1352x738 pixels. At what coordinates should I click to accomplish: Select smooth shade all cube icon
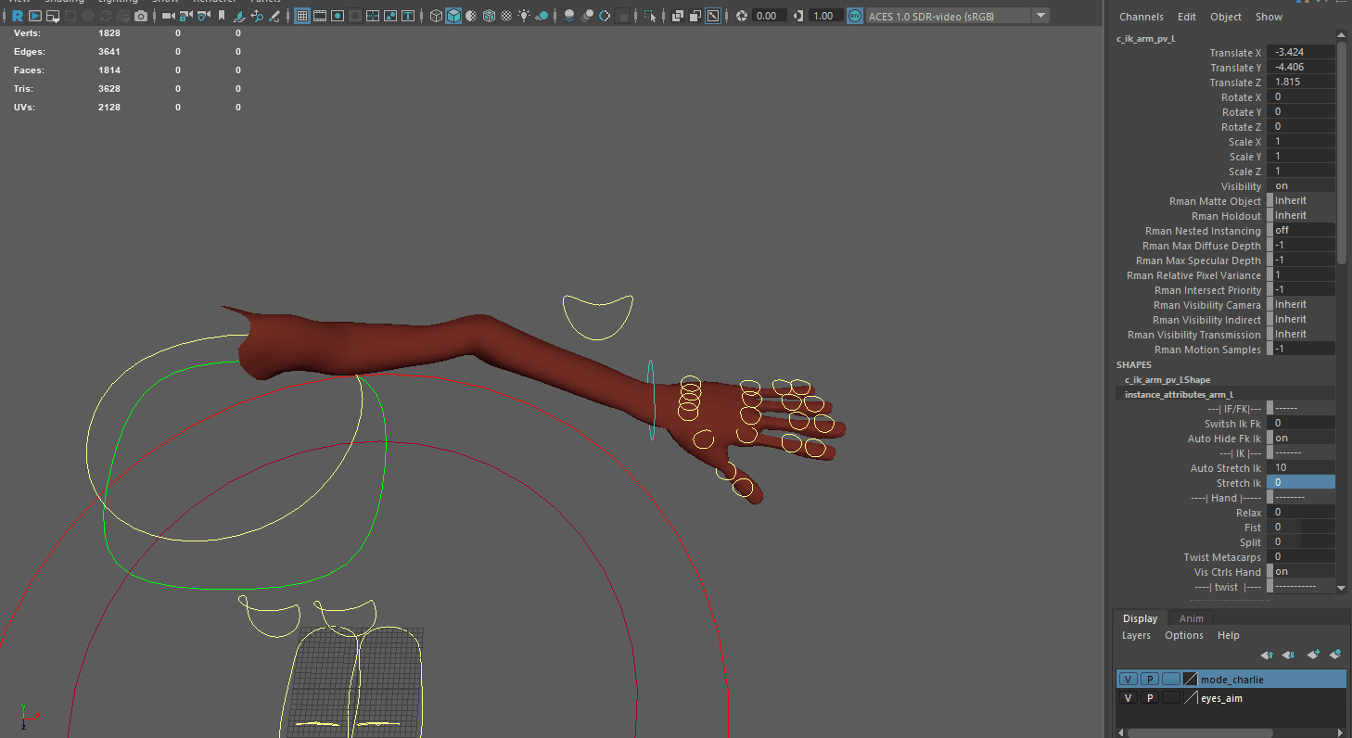click(x=453, y=16)
